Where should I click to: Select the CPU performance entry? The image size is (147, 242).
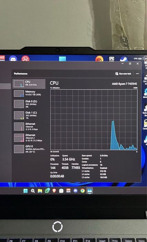pos(29,84)
